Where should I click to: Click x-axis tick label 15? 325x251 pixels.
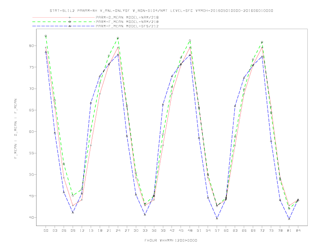(x=91, y=230)
